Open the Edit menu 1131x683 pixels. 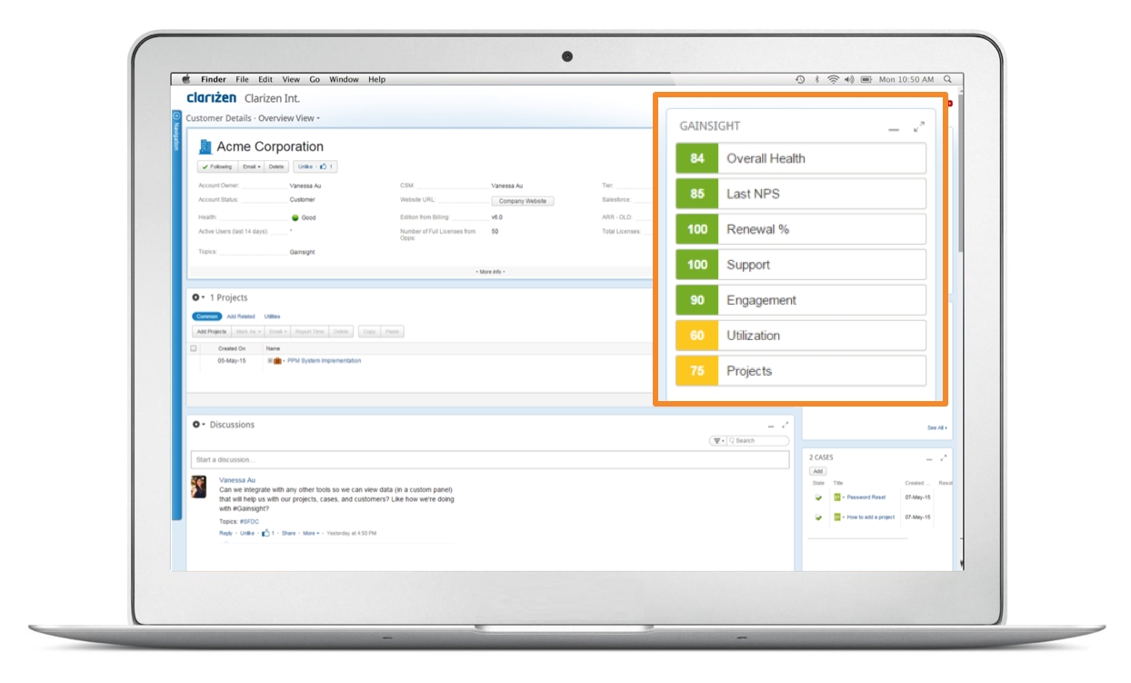pos(265,80)
